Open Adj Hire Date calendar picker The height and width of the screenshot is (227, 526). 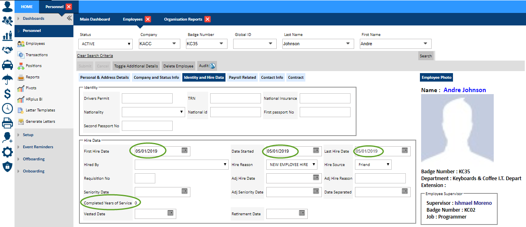pyautogui.click(x=316, y=178)
